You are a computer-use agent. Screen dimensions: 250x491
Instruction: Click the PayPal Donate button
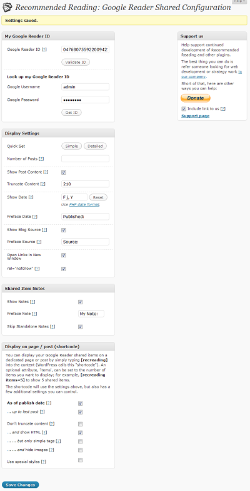[196, 98]
